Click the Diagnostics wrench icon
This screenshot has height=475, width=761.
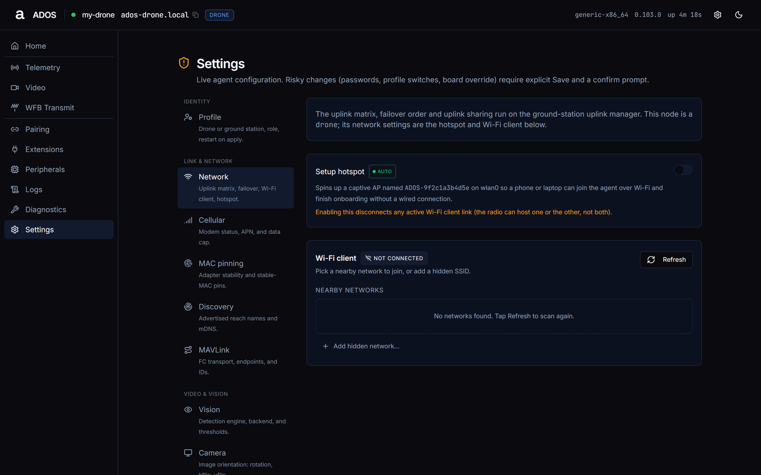coord(15,210)
